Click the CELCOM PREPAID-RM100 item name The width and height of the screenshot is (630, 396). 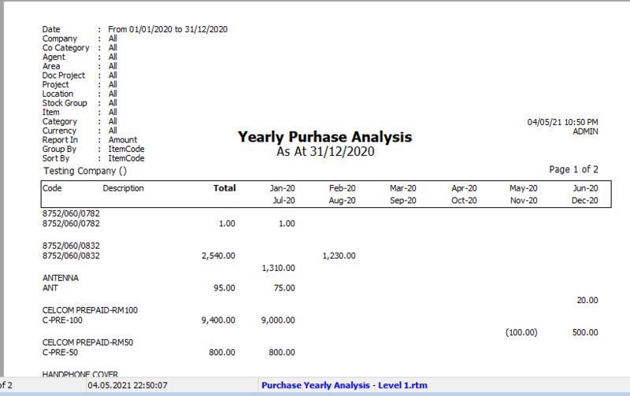coord(90,310)
